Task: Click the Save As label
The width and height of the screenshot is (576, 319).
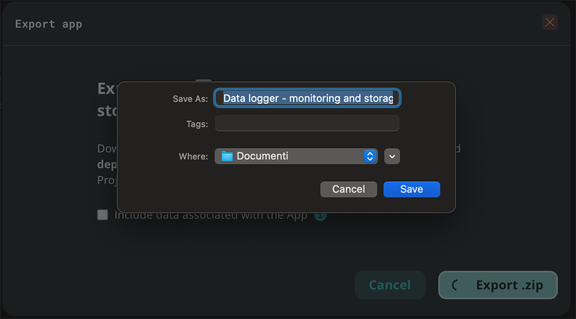Action: click(x=190, y=98)
